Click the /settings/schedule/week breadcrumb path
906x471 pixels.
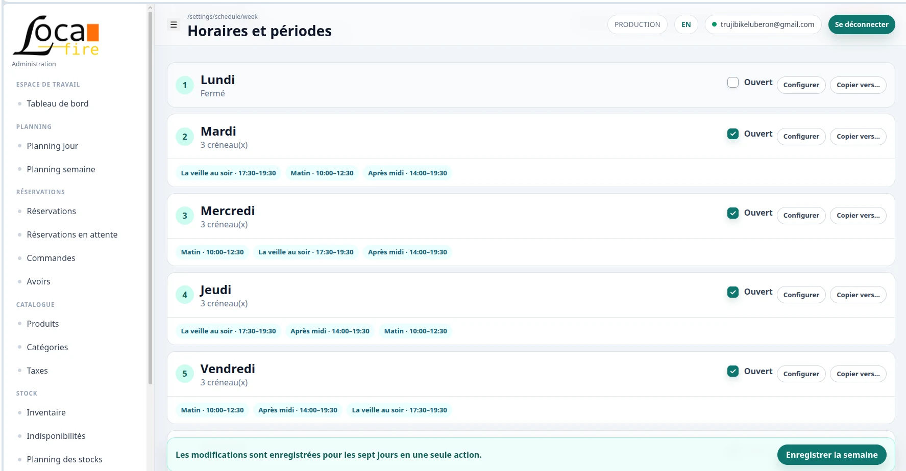[x=222, y=17]
